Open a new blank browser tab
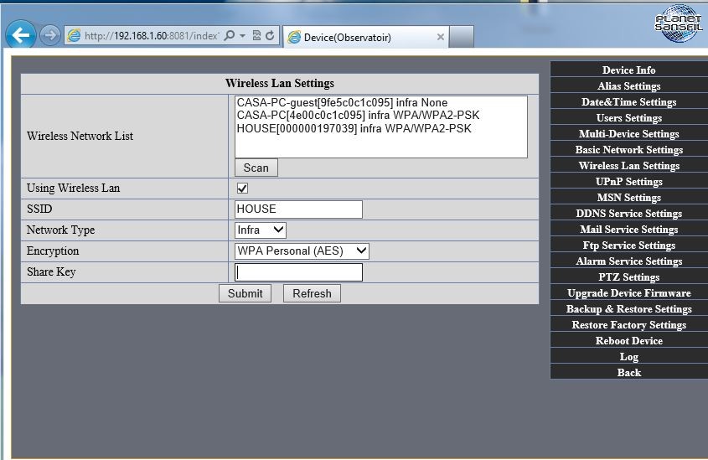The height and width of the screenshot is (460, 708). [462, 37]
